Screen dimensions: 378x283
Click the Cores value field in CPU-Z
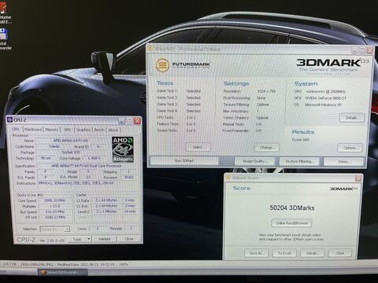click(98, 229)
